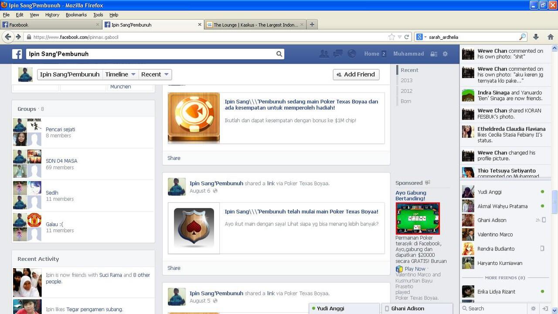Open URL history dropdown arrow
Viewport: 558px width, 314px height.
coord(399,37)
